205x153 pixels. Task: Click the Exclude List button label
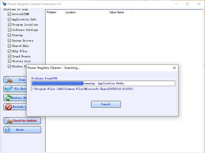19,107
